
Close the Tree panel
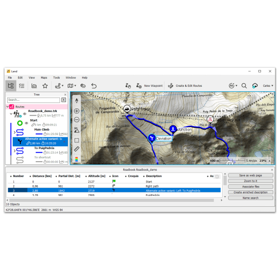click(x=65, y=95)
